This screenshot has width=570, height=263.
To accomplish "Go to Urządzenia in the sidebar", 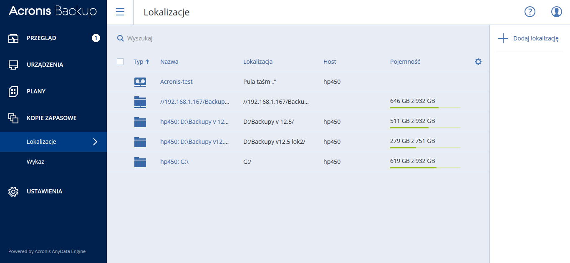I will point(45,65).
